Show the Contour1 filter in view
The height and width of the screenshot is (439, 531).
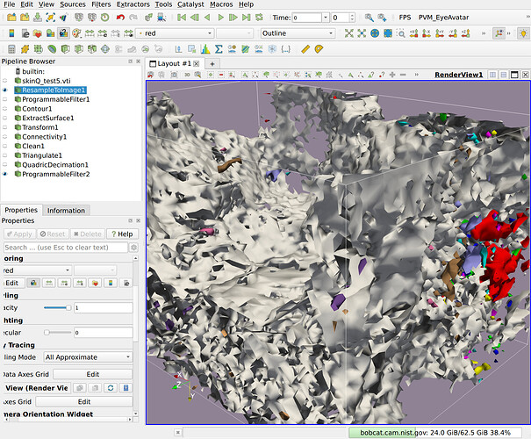5,109
